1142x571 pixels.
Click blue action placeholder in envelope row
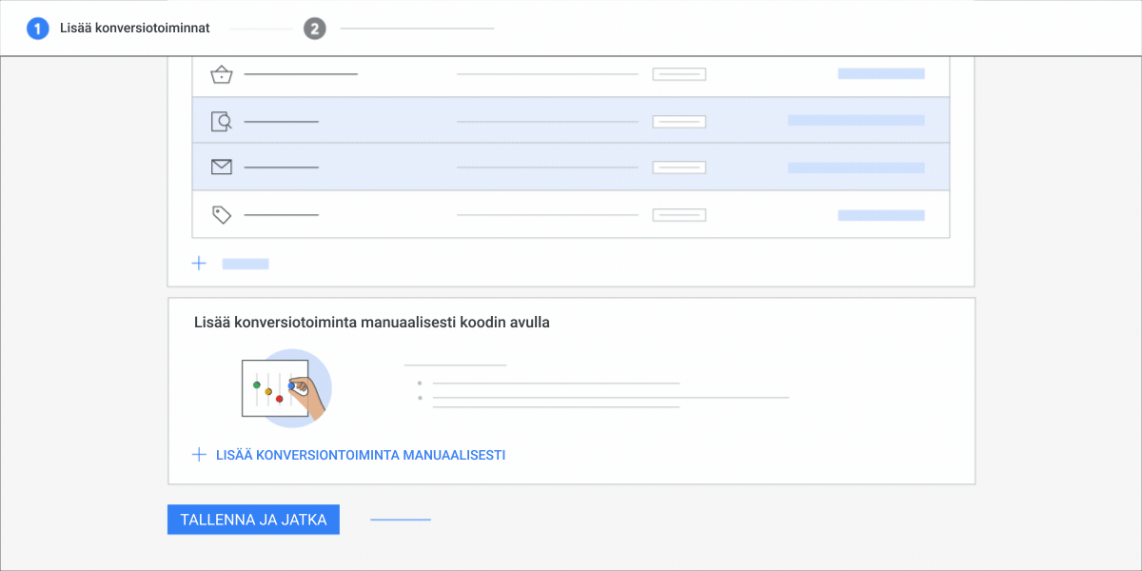856,167
